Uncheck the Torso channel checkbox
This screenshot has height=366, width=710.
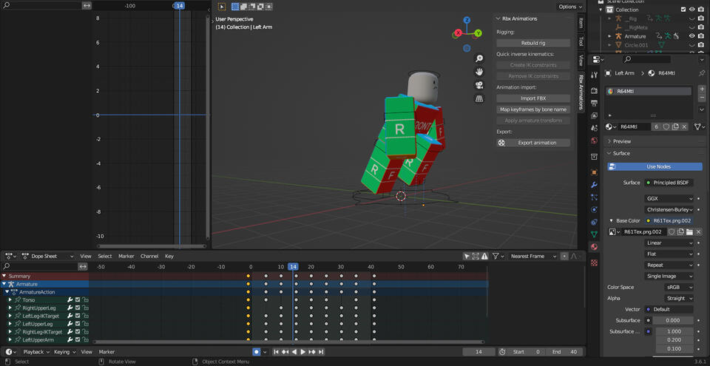click(78, 300)
